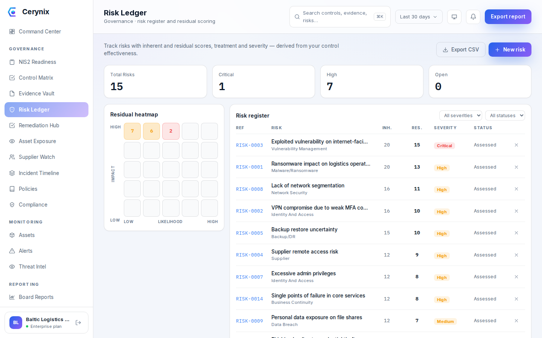
Task: Click the NIS2 Readiness clipboard icon
Action: [x=12, y=62]
